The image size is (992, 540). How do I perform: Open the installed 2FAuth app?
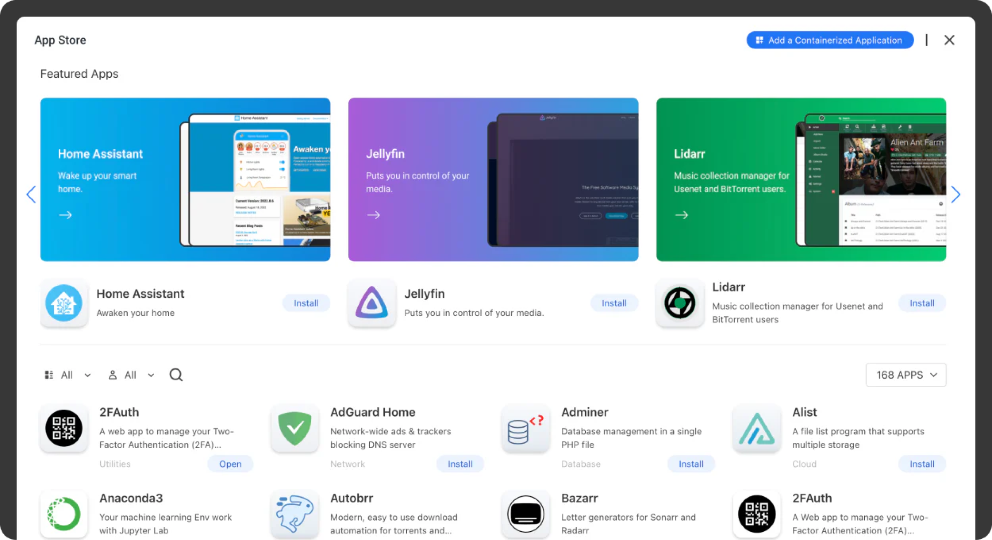click(x=230, y=464)
